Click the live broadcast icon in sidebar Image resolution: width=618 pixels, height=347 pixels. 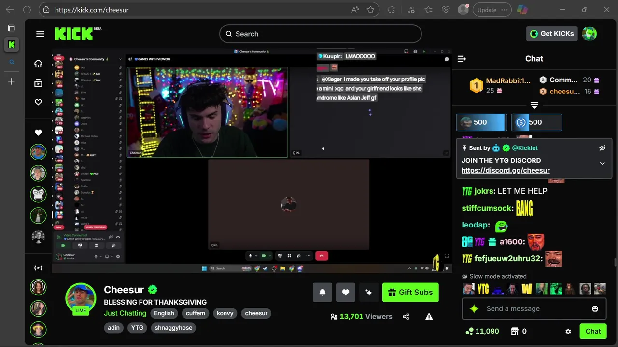point(38,268)
